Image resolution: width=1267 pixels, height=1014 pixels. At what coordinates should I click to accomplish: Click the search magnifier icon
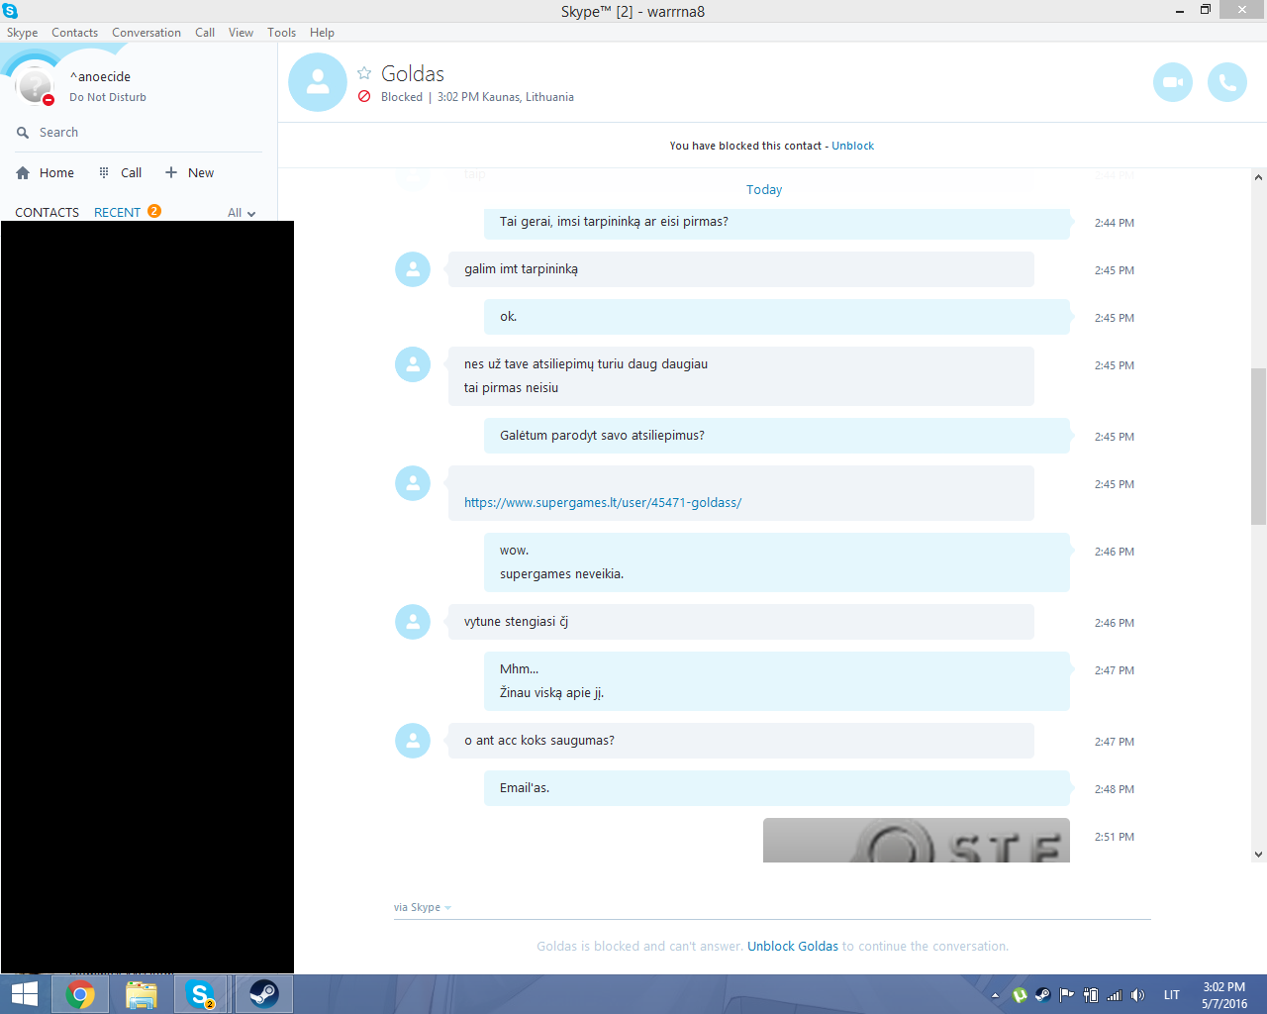click(23, 133)
